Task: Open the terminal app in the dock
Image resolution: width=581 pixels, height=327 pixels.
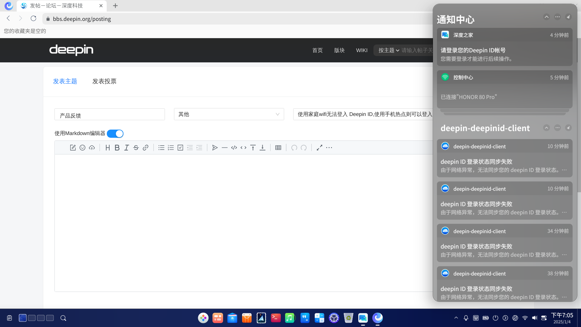Action: 276,318
